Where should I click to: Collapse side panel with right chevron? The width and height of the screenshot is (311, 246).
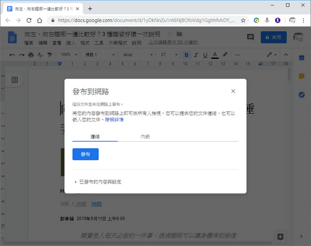click(x=301, y=236)
